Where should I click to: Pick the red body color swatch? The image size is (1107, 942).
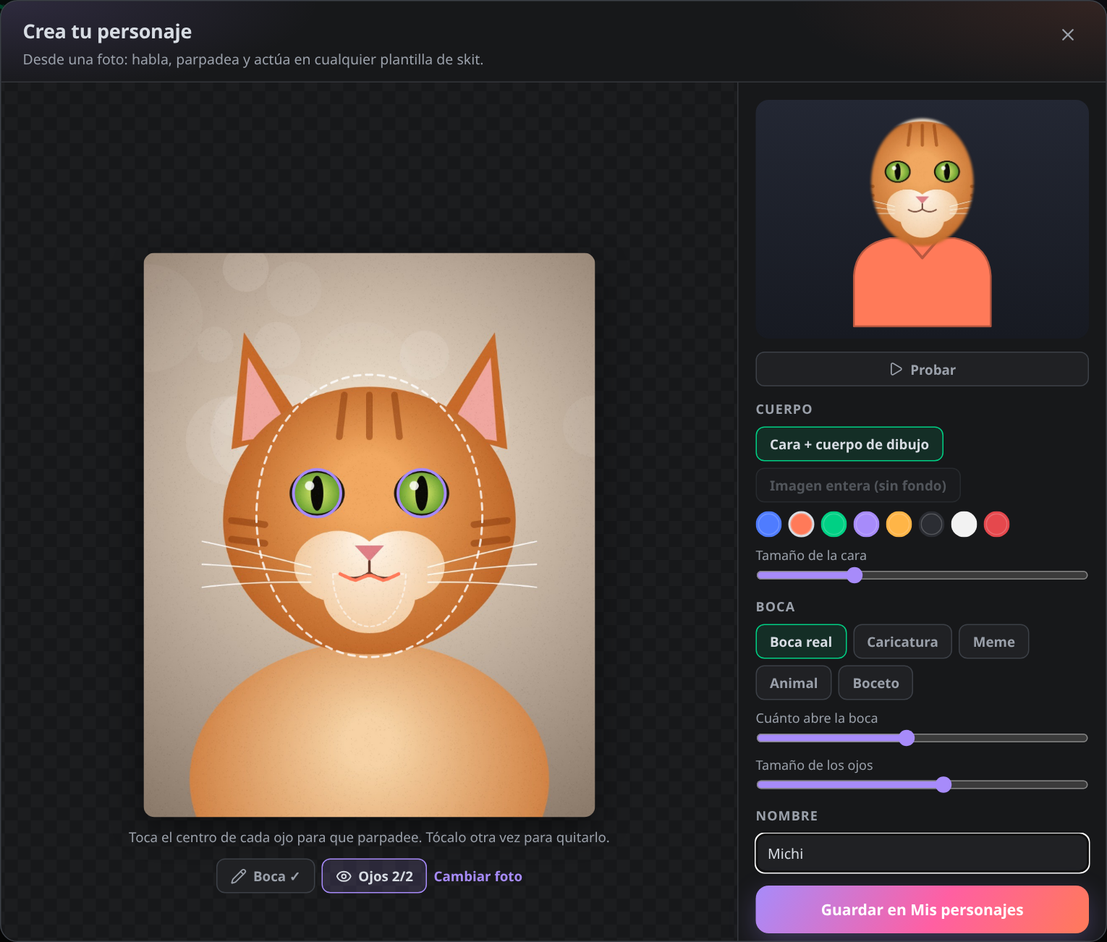click(996, 524)
